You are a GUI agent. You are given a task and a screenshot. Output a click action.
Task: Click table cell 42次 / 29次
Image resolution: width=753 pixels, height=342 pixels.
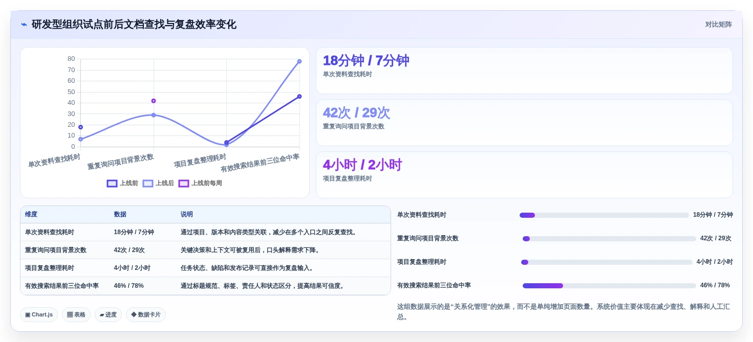[130, 250]
